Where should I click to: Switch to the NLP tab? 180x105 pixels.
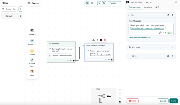coord(157,7)
